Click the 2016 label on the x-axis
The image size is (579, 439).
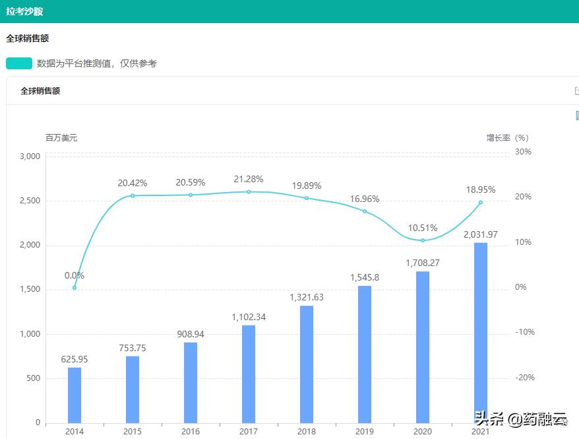[x=191, y=431]
